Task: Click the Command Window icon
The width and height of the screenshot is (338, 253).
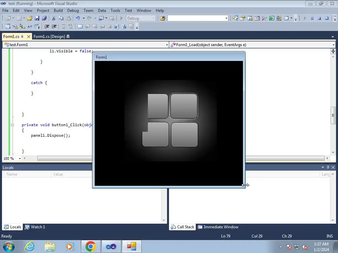Action: pos(286,18)
